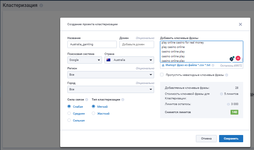Select Средняя link strength radio
Image resolution: width=254 pixels, height=150 pixels.
click(69, 113)
